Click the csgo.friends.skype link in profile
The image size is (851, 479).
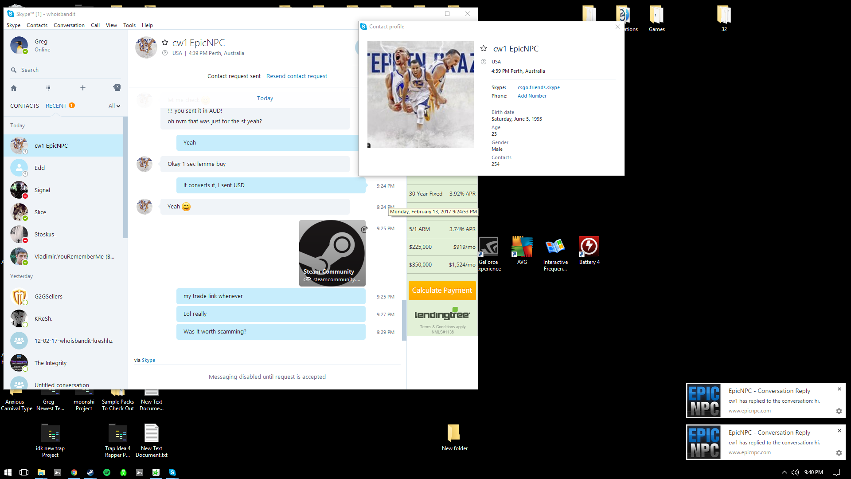click(539, 88)
